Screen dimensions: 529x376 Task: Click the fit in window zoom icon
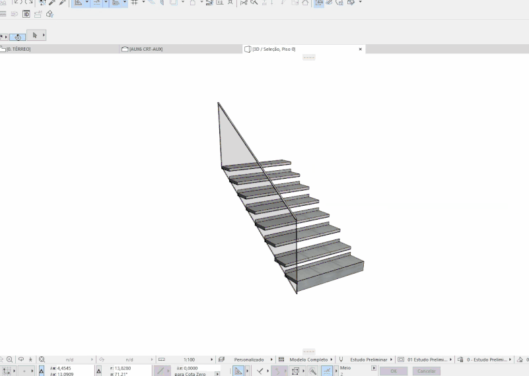42,360
